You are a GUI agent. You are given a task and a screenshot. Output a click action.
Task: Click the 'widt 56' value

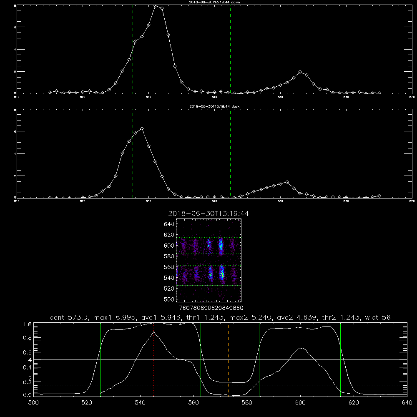[378, 317]
